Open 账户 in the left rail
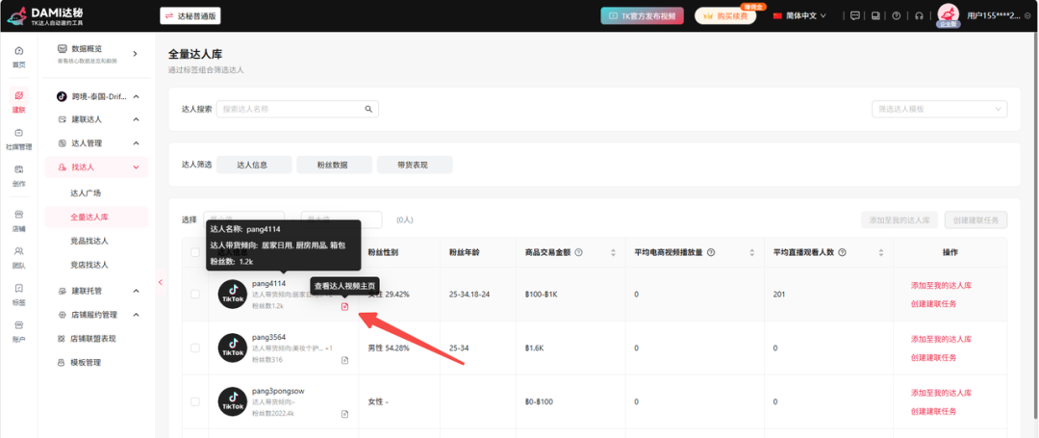Viewport: 1039px width, 438px height. pyautogui.click(x=18, y=330)
